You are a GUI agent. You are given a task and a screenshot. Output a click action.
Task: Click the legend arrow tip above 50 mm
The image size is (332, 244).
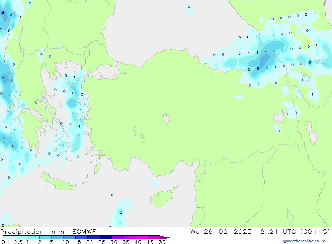tap(166, 238)
